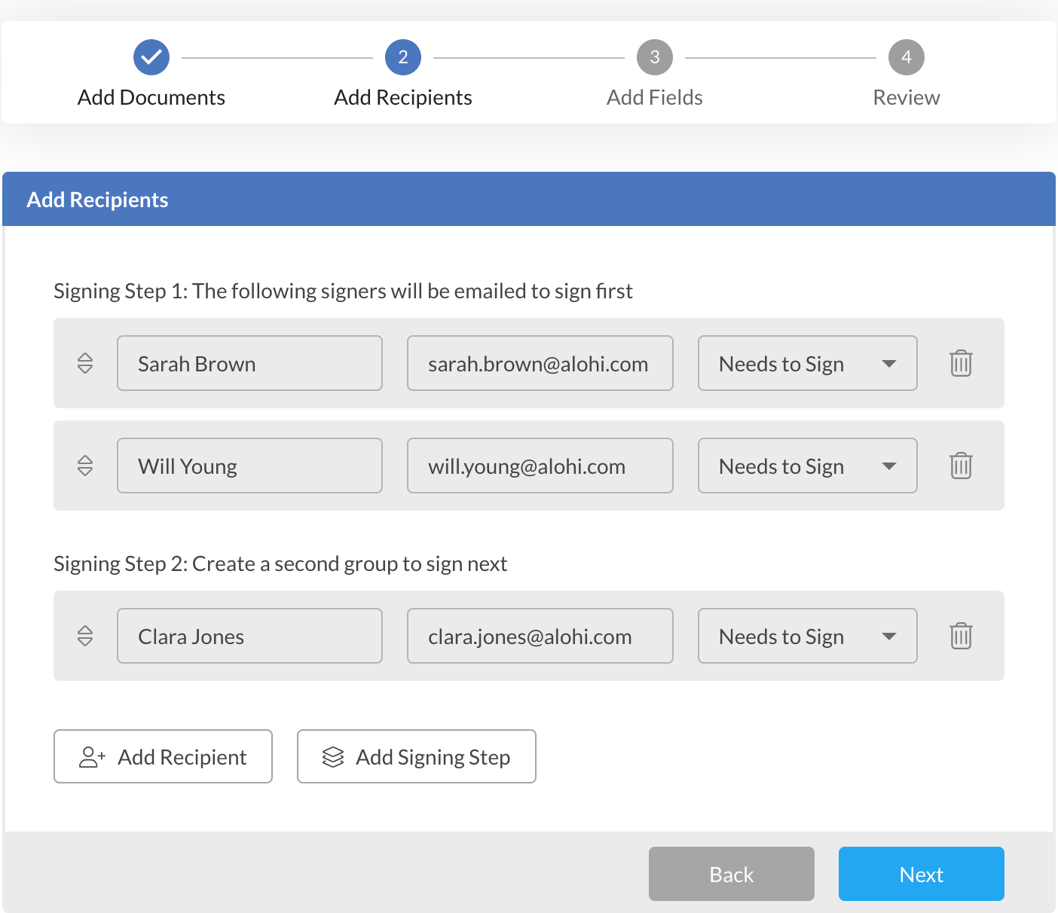Open Sarah Brown's Needs to Sign dropdown
Screen dimensions: 1058x913
[x=807, y=363]
